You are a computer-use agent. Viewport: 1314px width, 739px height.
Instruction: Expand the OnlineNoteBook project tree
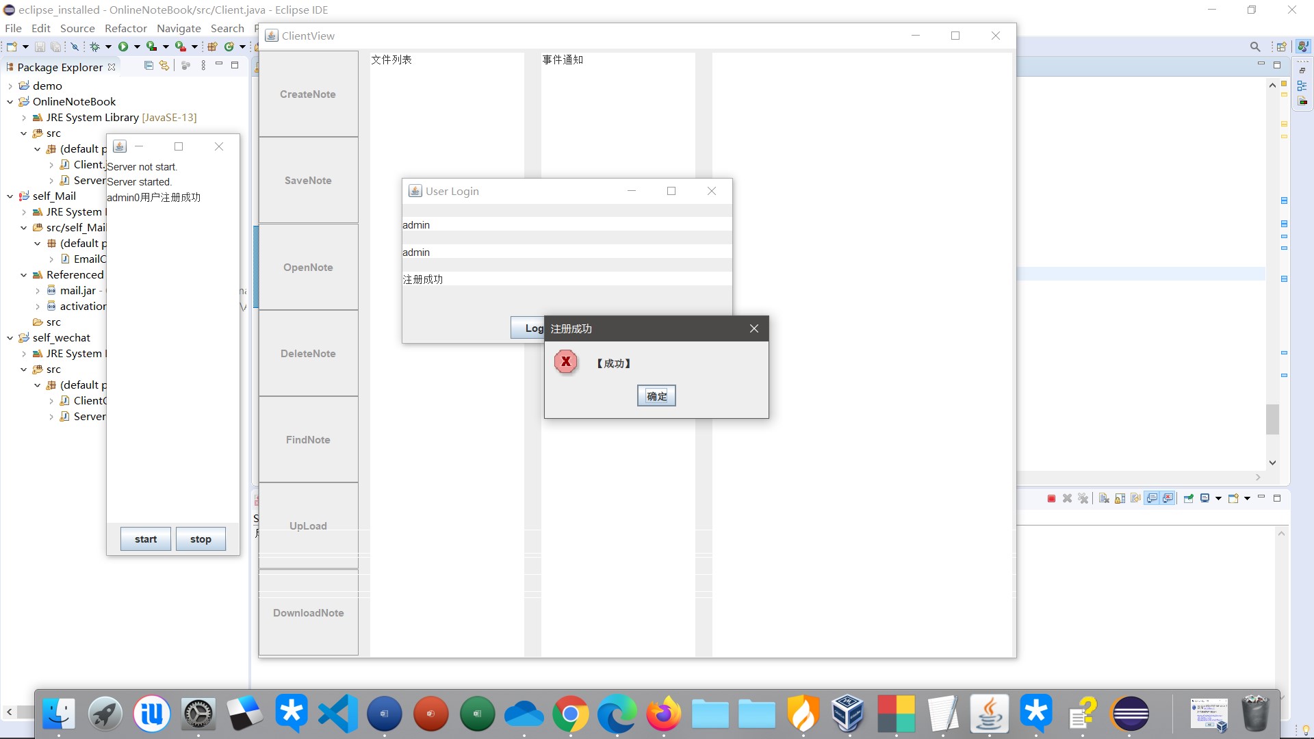pos(9,101)
